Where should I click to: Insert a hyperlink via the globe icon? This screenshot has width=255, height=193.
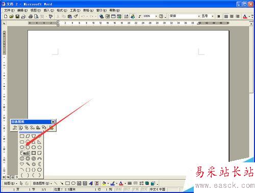[x=101, y=16]
